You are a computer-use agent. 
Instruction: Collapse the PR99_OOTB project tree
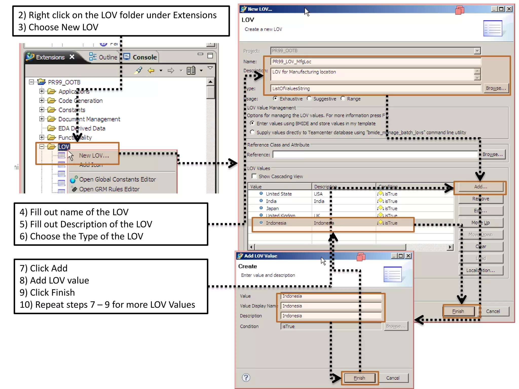[31, 82]
